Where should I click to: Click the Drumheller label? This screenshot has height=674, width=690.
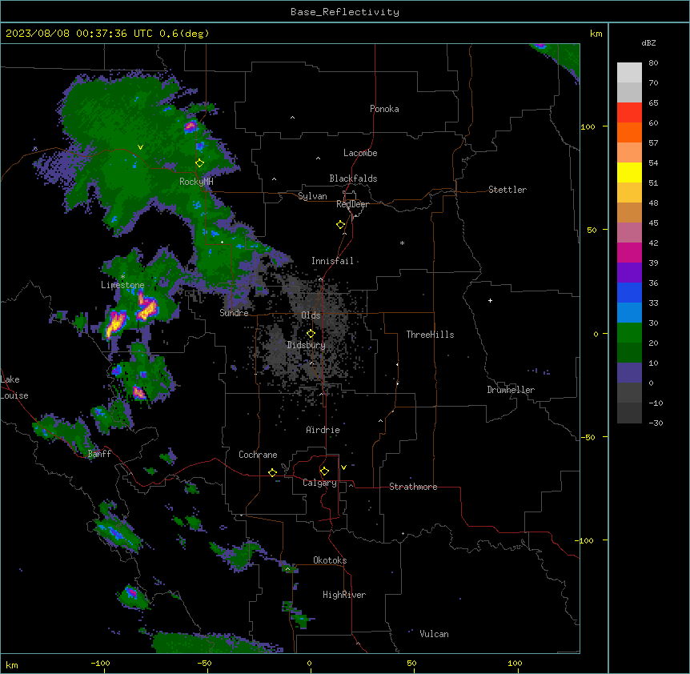(x=511, y=390)
